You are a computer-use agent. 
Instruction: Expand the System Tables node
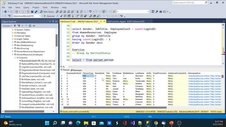(13, 30)
